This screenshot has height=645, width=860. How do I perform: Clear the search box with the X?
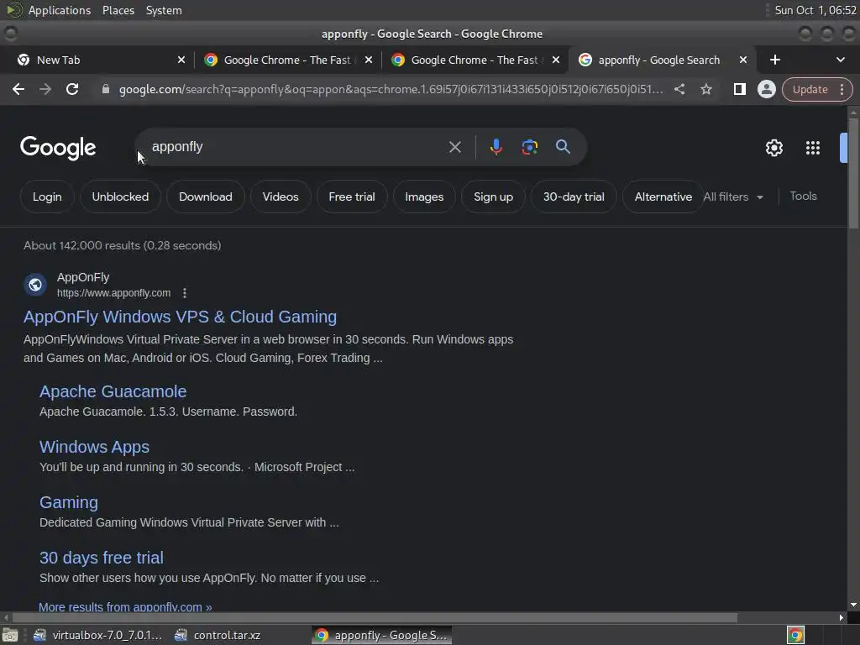454,147
